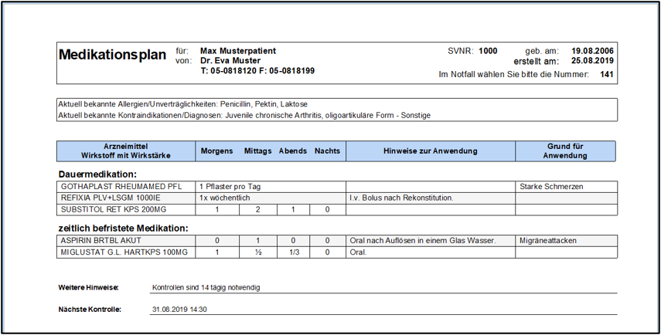The height and width of the screenshot is (335, 661).
Task: Click the Nächste Kontrolle label
Action: (x=90, y=310)
